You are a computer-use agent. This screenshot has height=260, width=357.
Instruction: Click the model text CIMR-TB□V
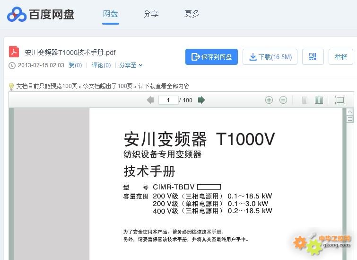click(174, 187)
